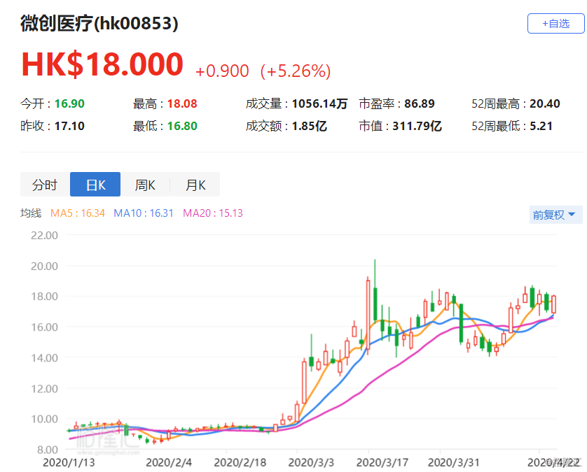Open the 周K weekly chart tab
The image size is (587, 472).
pyautogui.click(x=145, y=185)
